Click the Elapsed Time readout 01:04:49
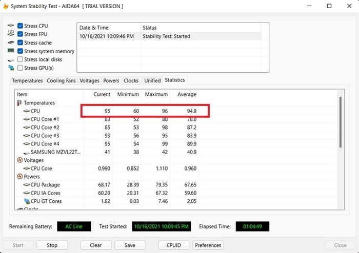The width and height of the screenshot is (359, 253). [x=252, y=226]
